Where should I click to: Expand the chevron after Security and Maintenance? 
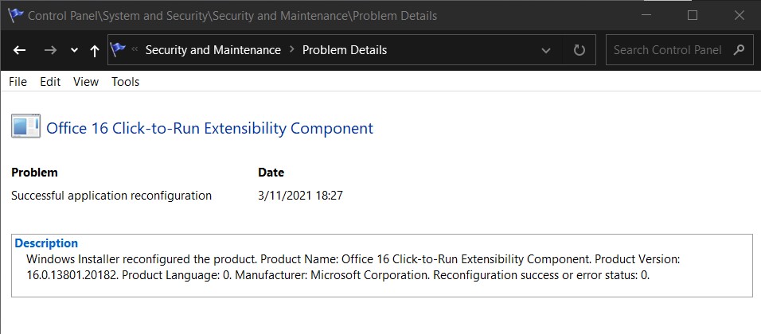[x=291, y=49]
